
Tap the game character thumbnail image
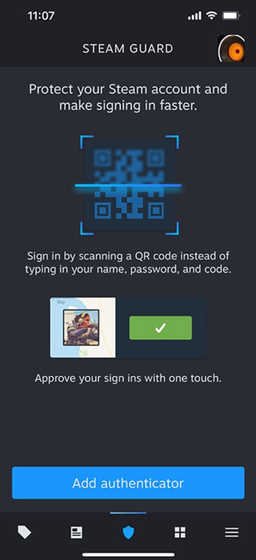pos(82,328)
